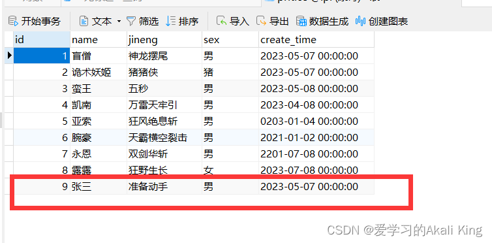Select the sex column header
The image size is (492, 243).
[230, 40]
